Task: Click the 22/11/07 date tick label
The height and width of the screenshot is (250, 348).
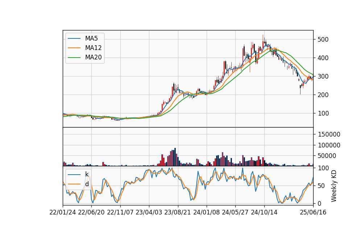Action: click(x=120, y=212)
